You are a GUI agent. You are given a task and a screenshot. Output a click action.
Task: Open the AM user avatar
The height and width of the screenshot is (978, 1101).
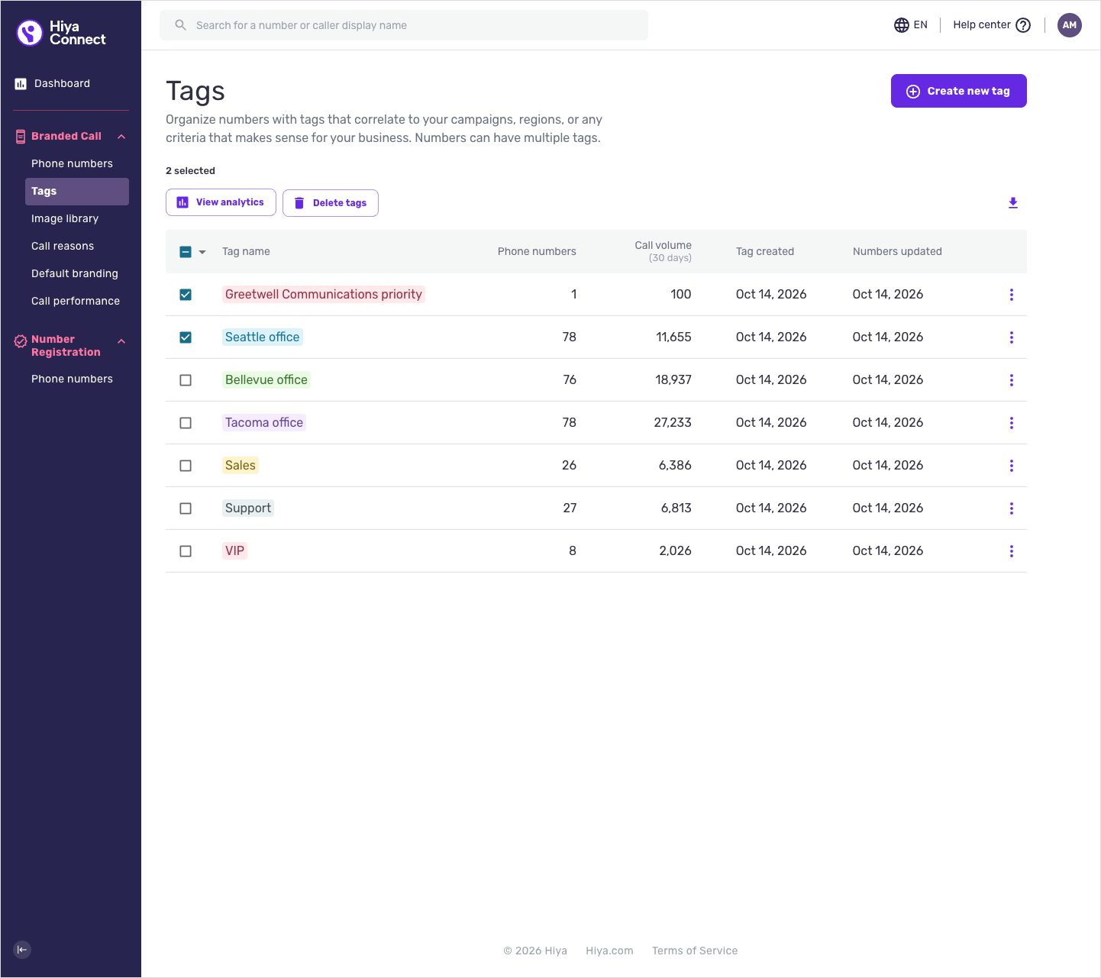1070,25
